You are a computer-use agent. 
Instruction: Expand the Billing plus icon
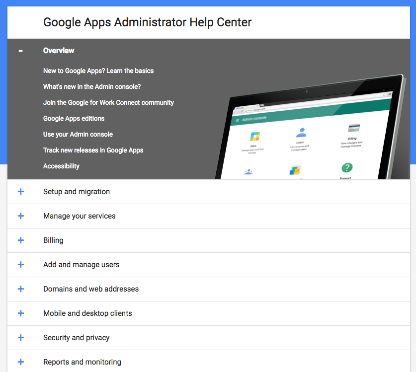click(21, 240)
